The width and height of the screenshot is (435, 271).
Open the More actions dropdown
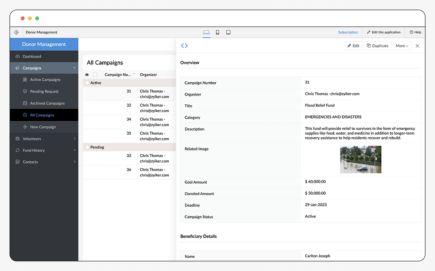402,46
